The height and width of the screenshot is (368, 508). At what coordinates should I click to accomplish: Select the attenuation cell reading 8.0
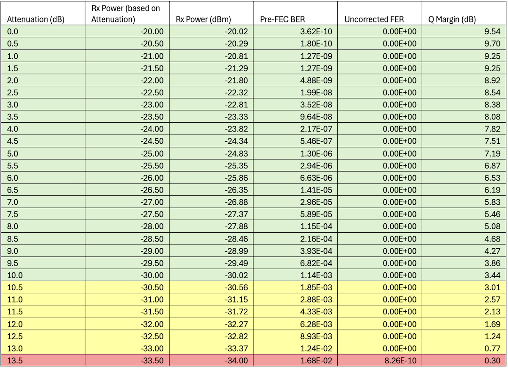(43, 227)
